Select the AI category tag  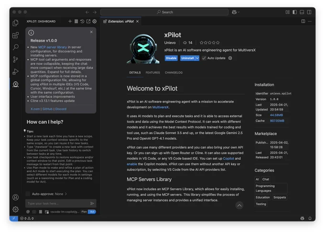pos(257,179)
